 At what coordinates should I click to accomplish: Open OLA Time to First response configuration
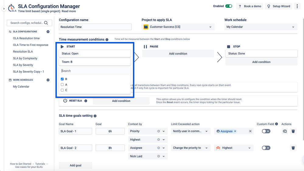[x=31, y=45]
